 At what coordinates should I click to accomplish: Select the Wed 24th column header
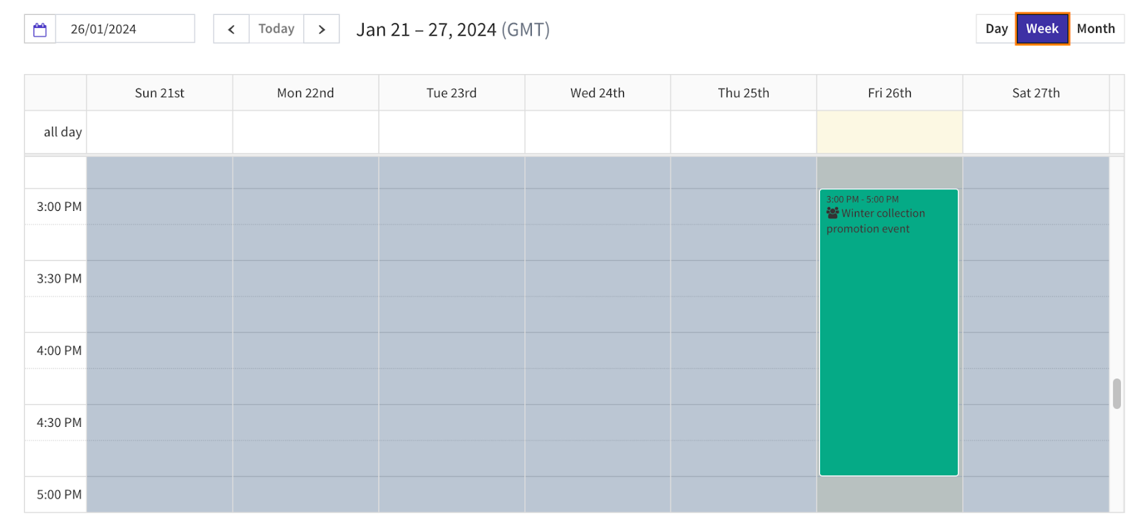tap(598, 93)
